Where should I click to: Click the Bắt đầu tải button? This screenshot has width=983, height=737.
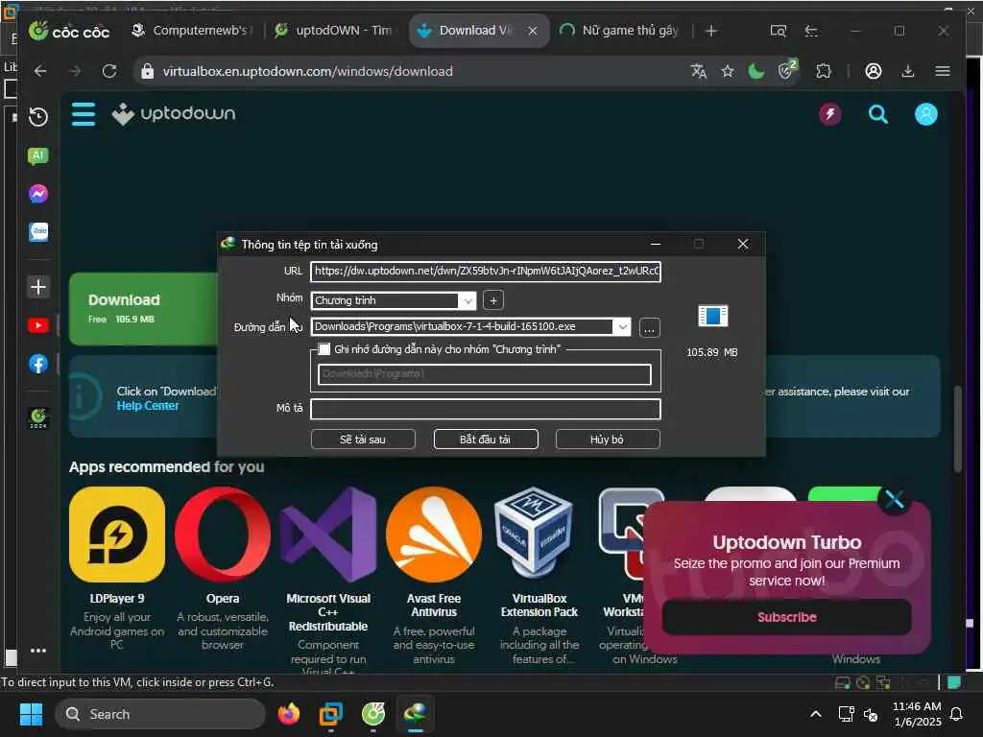coord(486,440)
